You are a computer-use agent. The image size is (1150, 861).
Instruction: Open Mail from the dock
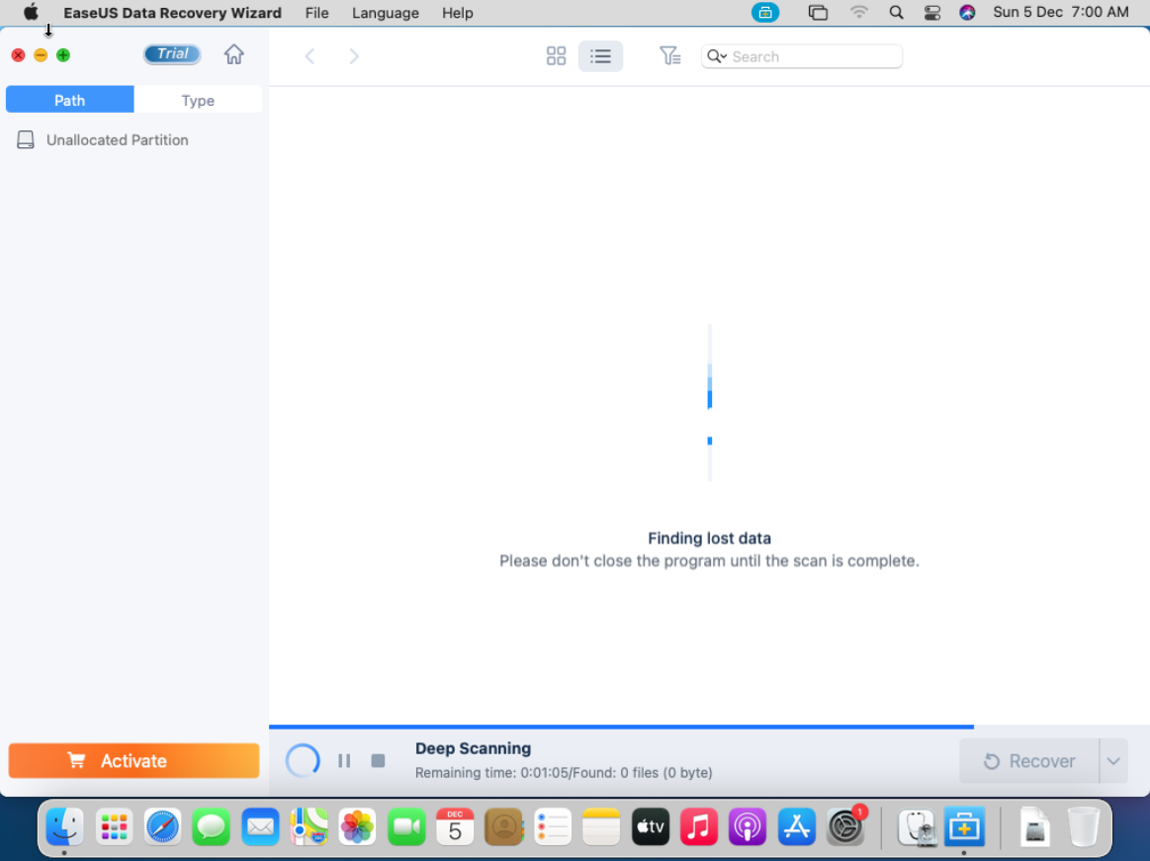click(x=260, y=827)
